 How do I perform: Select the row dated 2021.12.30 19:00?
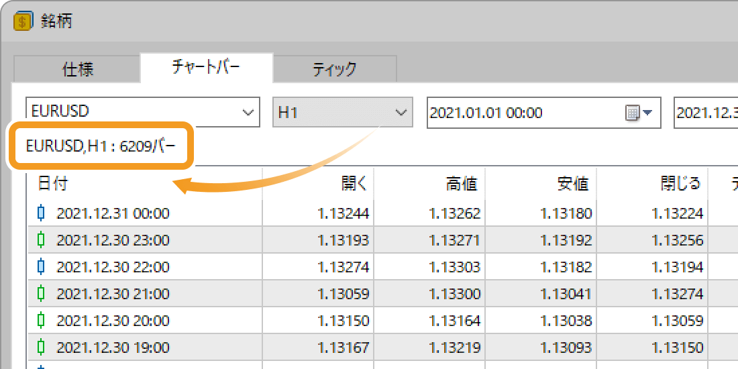click(x=382, y=348)
